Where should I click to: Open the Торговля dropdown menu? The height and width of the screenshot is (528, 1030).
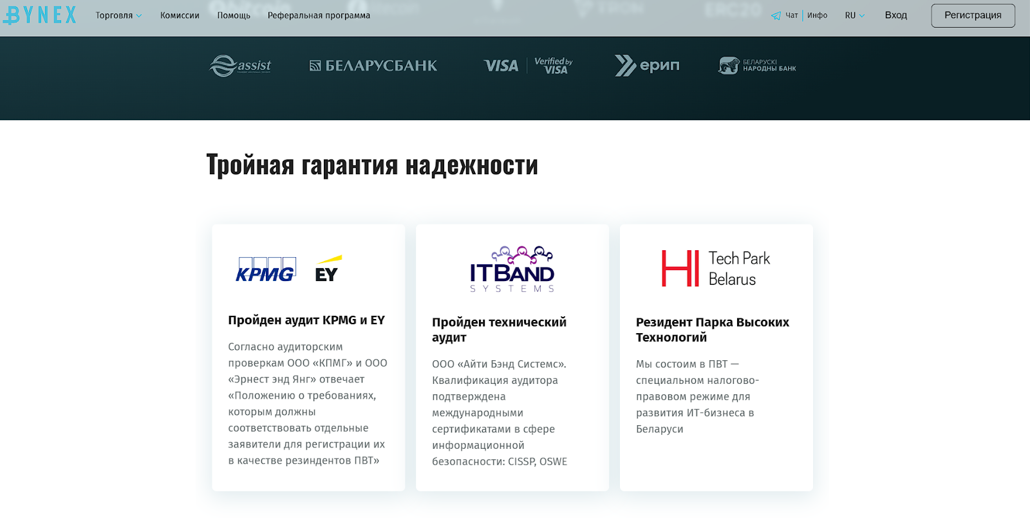(118, 15)
